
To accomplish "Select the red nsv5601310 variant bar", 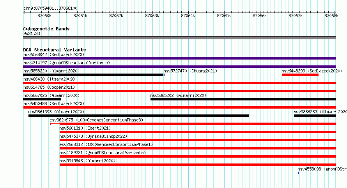I will (198, 132).
